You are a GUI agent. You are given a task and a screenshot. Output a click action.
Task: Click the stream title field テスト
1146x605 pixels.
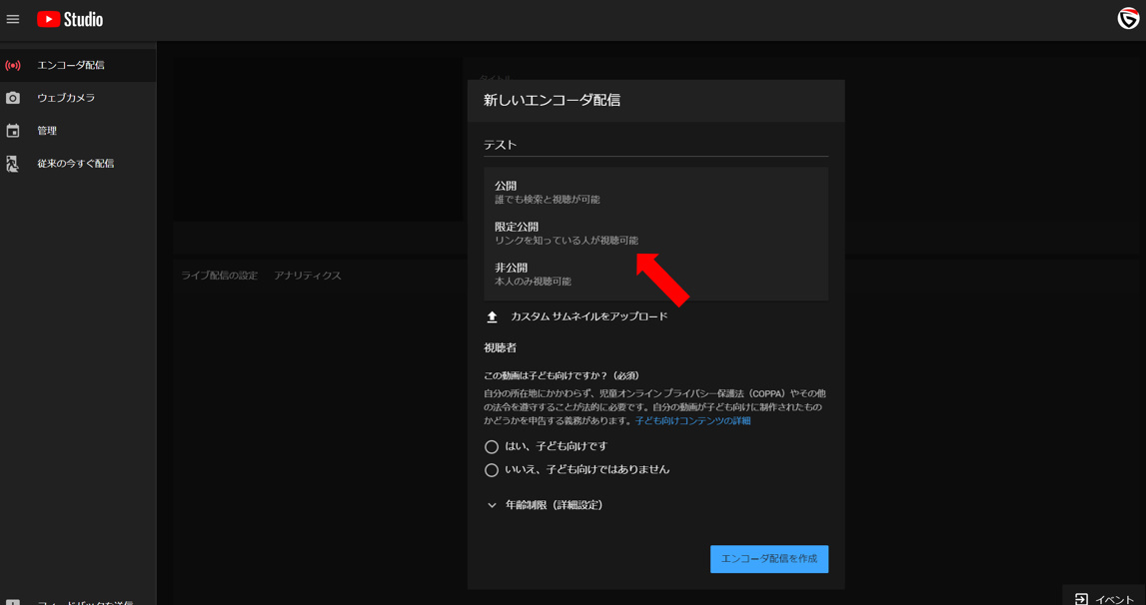654,145
